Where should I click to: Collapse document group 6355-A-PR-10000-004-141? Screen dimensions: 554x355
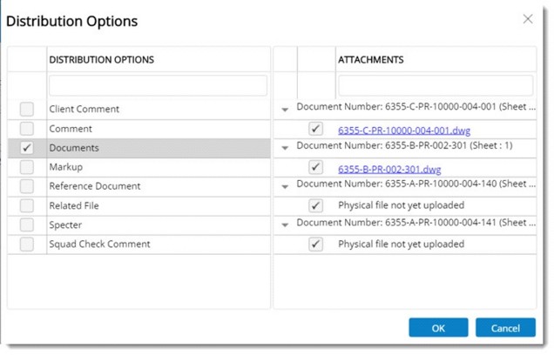pyautogui.click(x=285, y=224)
